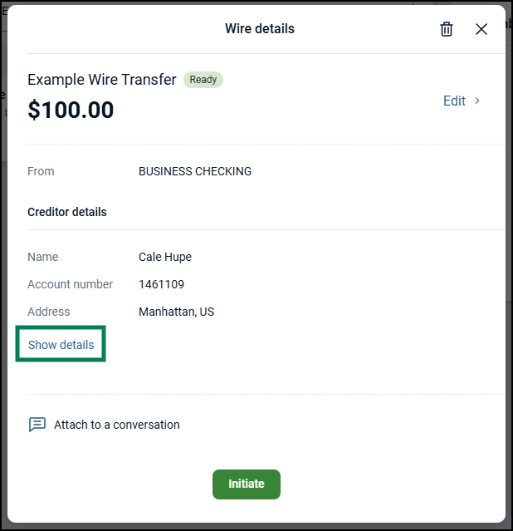Expand Show details for the creditor
This screenshot has height=531, width=513.
point(61,345)
